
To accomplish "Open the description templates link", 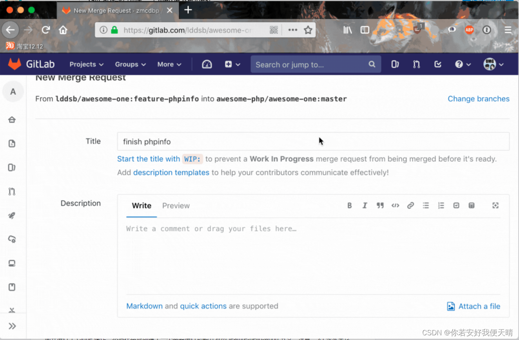I will pyautogui.click(x=171, y=172).
